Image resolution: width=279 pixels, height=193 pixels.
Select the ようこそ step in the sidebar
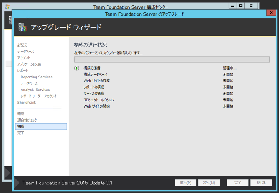(22, 45)
